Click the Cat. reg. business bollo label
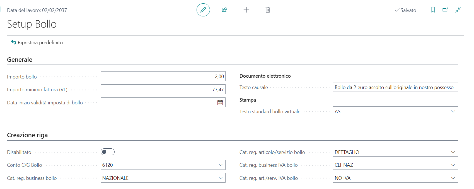 32,178
